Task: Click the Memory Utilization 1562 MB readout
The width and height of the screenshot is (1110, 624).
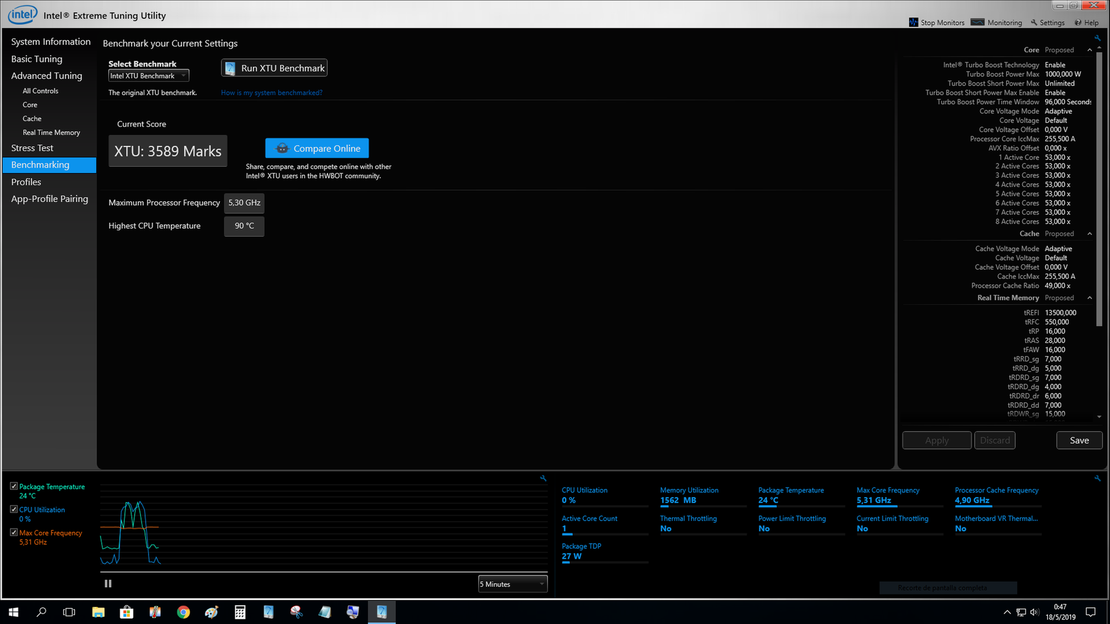Action: (x=703, y=496)
